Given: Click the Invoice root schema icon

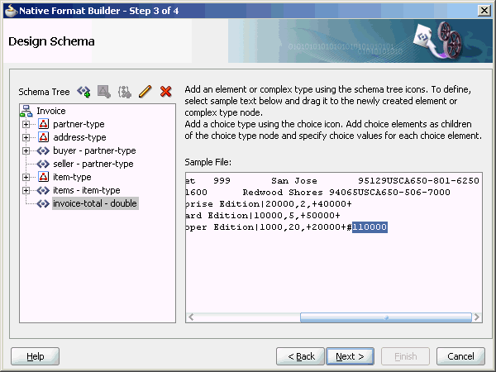Looking at the screenshot, I should [x=26, y=111].
